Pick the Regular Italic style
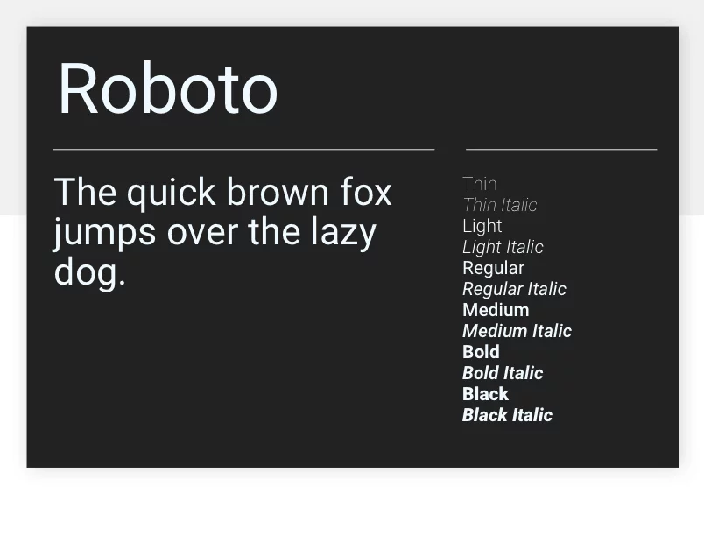This screenshot has width=704, height=549. click(x=514, y=289)
